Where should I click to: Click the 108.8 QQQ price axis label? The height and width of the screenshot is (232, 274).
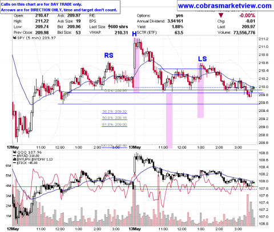(264, 153)
